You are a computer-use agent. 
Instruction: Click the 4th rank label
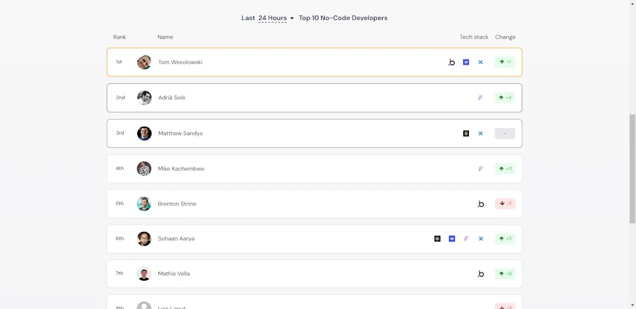click(x=120, y=169)
